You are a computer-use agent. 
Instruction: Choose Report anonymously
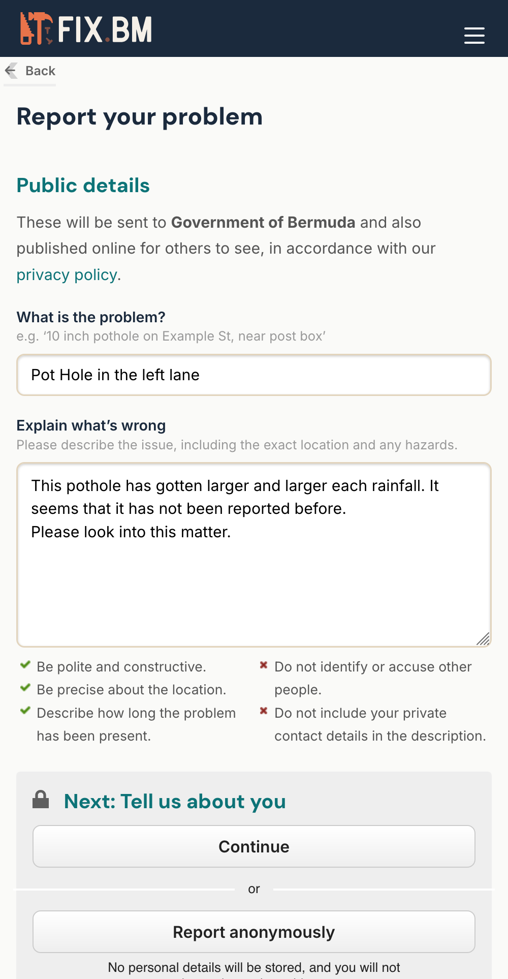coord(254,932)
